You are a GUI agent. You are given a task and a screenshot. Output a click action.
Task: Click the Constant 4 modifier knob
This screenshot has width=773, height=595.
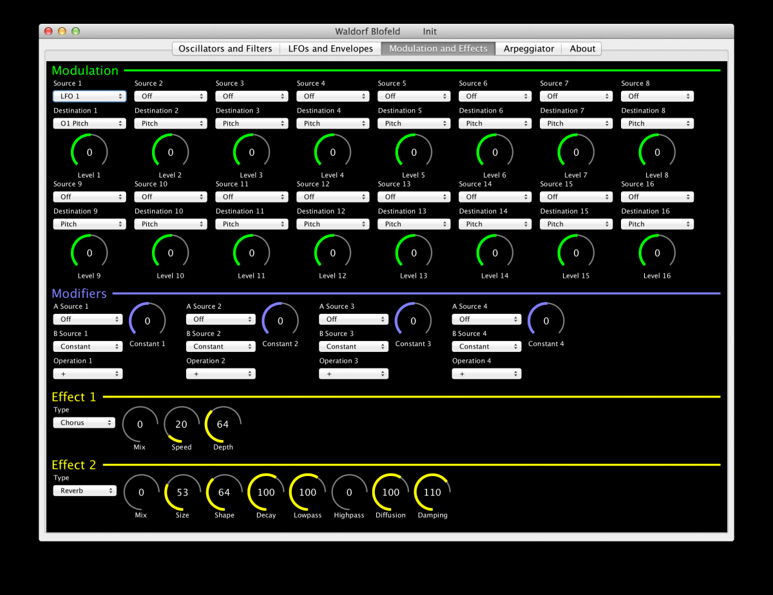coord(546,321)
